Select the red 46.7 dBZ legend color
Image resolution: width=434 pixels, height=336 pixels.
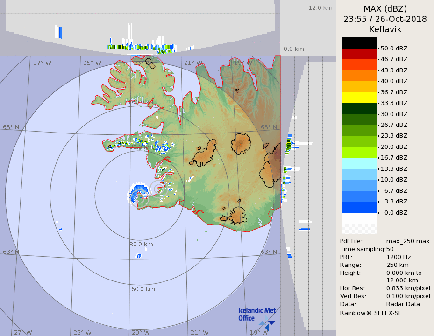pos(359,54)
